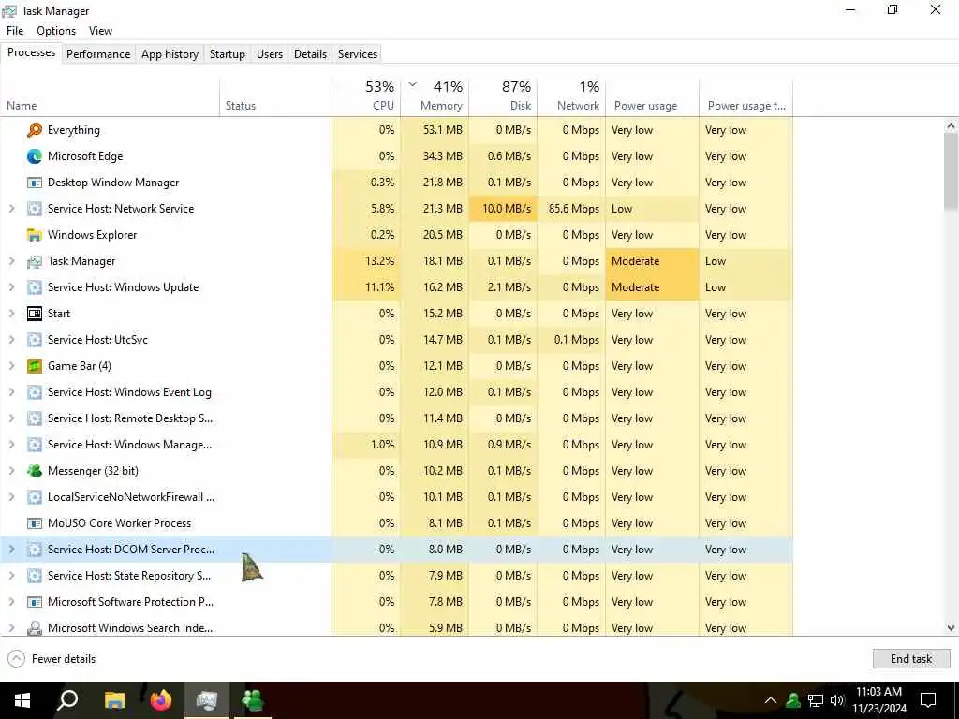The width and height of the screenshot is (959, 719).
Task: Collapse view with Fewer details
Action: [x=52, y=658]
